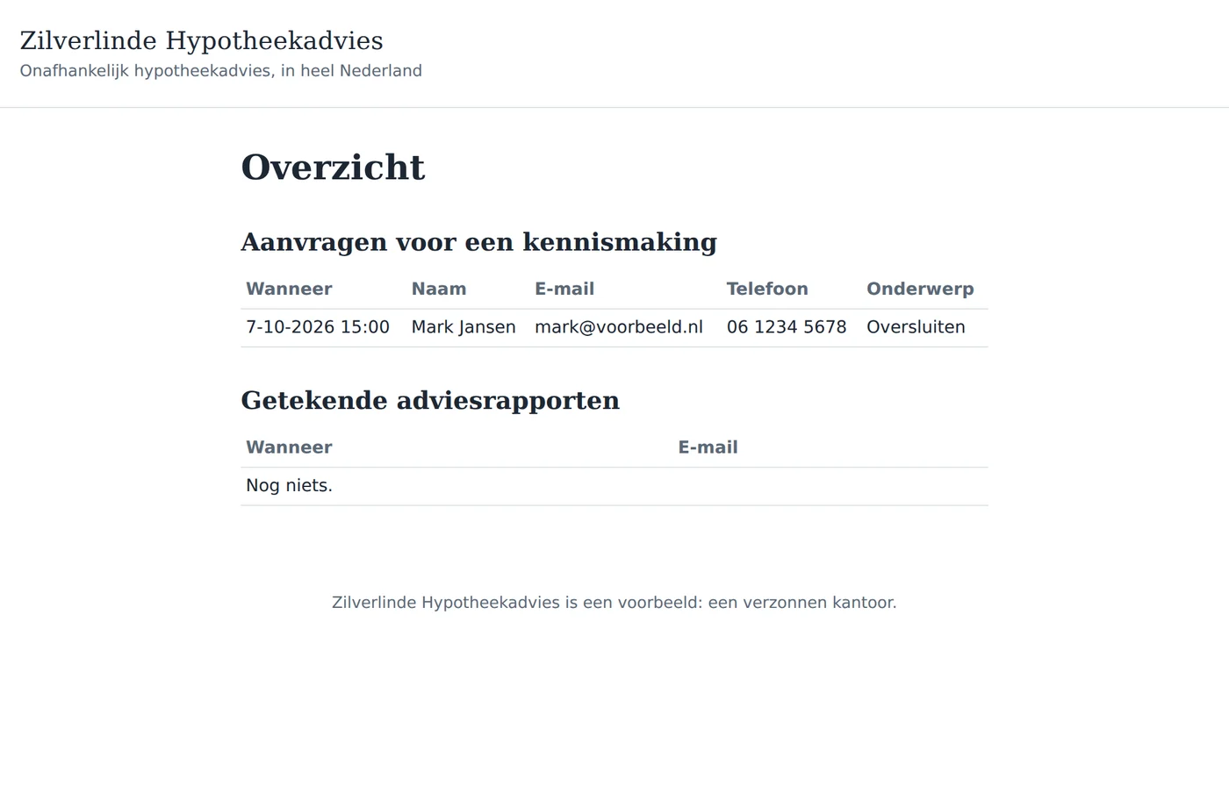Click the "Oversluiten" subject cell
The height and width of the screenshot is (786, 1229).
[916, 327]
